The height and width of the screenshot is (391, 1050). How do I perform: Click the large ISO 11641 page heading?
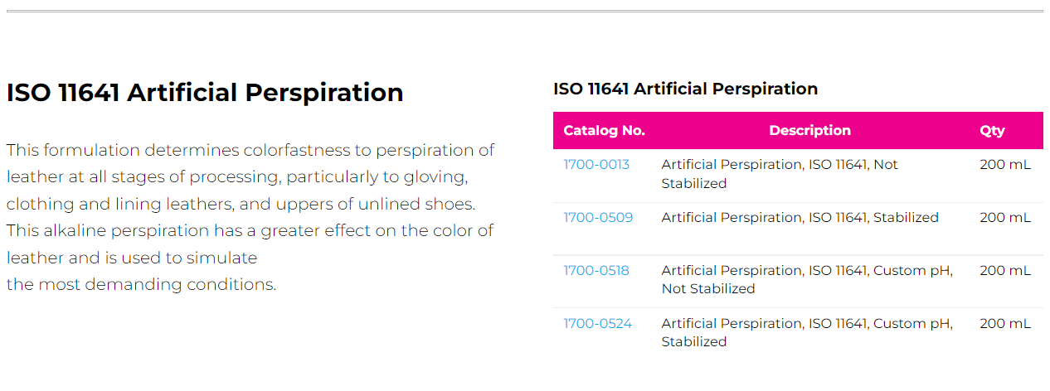click(x=205, y=93)
